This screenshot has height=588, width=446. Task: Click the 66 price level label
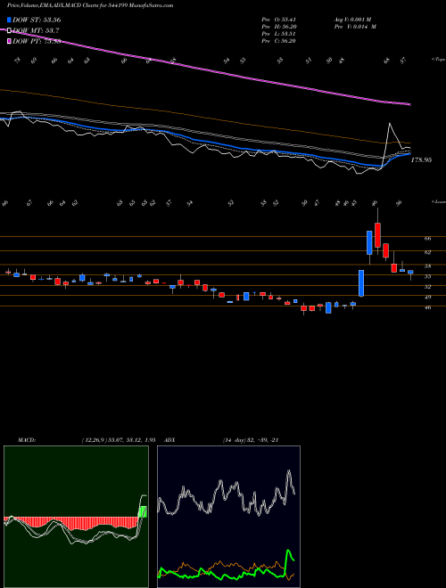coord(427,238)
